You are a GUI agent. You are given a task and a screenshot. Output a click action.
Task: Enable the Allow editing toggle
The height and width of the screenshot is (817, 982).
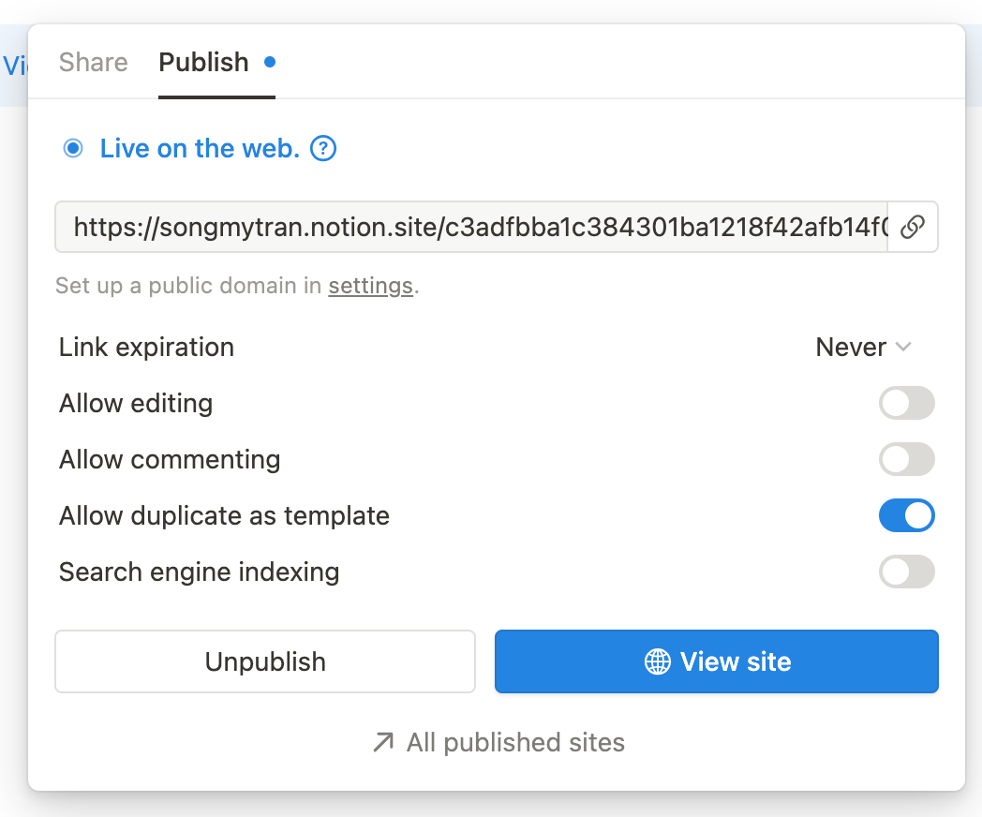click(906, 403)
